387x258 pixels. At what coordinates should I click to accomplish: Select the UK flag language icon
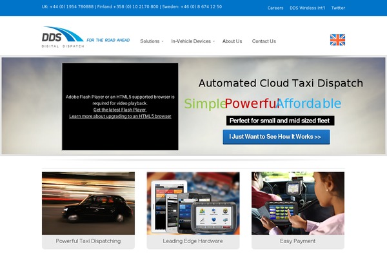click(337, 40)
